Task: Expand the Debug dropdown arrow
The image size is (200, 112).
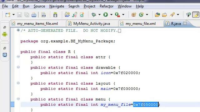Action: [99, 15]
